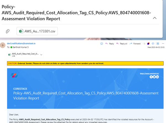This screenshot has width=166, height=123.
Task: Click the blue diamond add-in icon
Action: [x=153, y=43]
